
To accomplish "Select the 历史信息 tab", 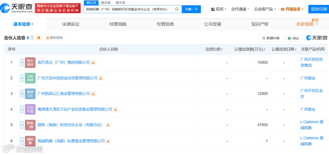I will tap(305, 24).
